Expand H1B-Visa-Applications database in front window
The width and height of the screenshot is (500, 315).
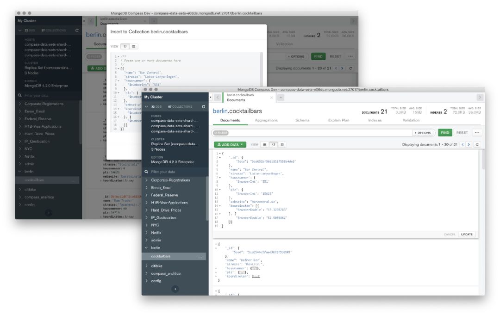point(146,203)
